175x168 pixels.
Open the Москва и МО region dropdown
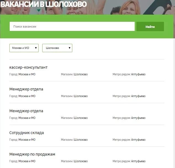pos(24,48)
